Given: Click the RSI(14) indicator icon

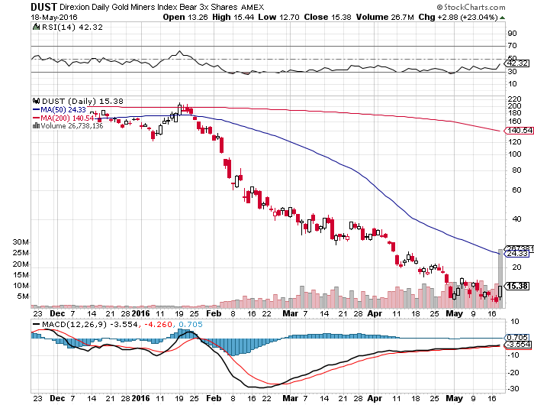Looking at the screenshot, I should 36,27.
